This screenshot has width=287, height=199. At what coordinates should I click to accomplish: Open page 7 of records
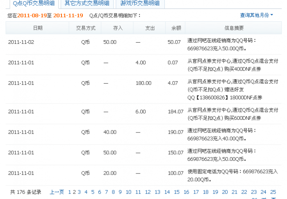106,192
